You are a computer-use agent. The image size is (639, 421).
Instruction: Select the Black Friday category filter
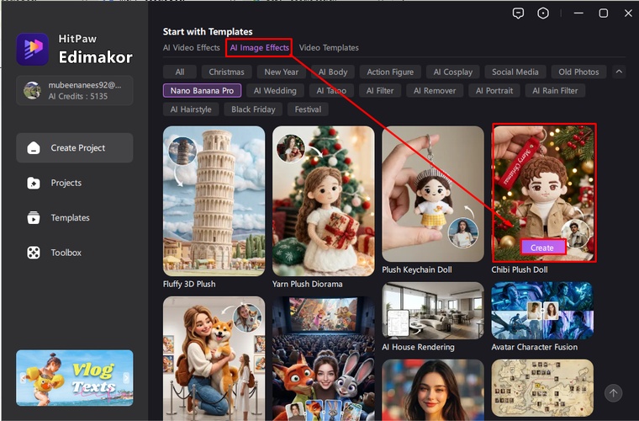[253, 109]
